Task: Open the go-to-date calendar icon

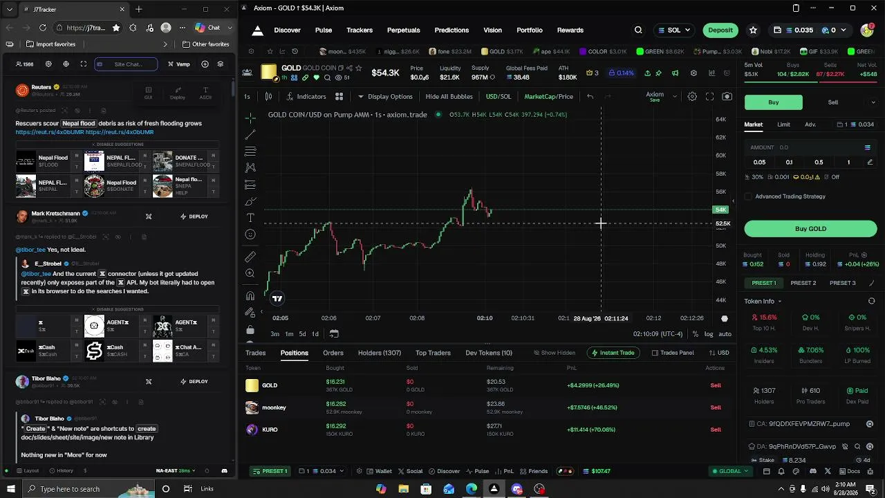Action: pos(333,334)
